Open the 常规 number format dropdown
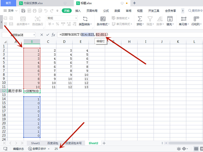 click(x=56, y=18)
